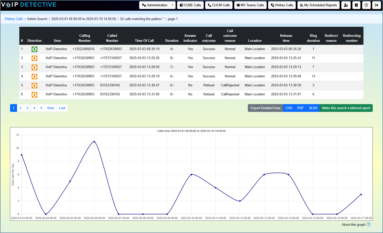
Task: Export detailed data as PDF
Action: 300,108
